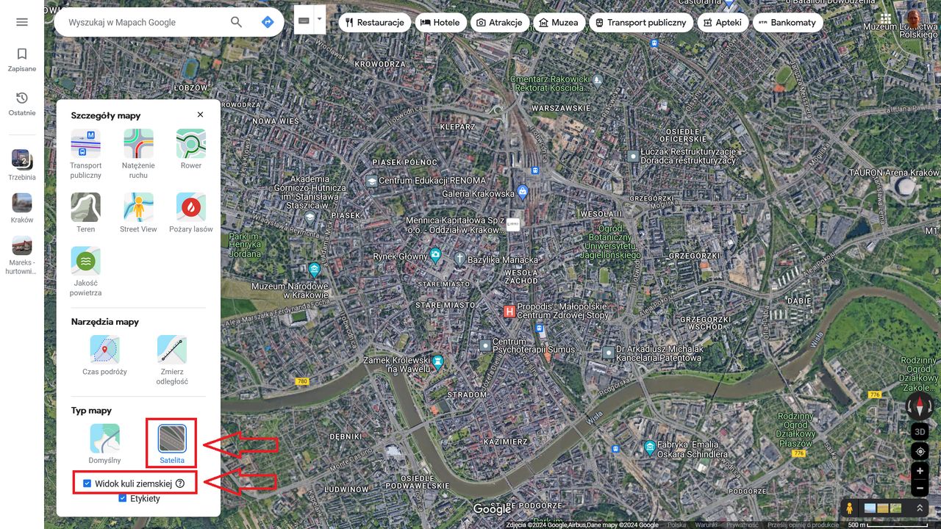This screenshot has height=529, width=941.
Task: Select the Bazylika Mariacka church marker
Action: tap(459, 259)
